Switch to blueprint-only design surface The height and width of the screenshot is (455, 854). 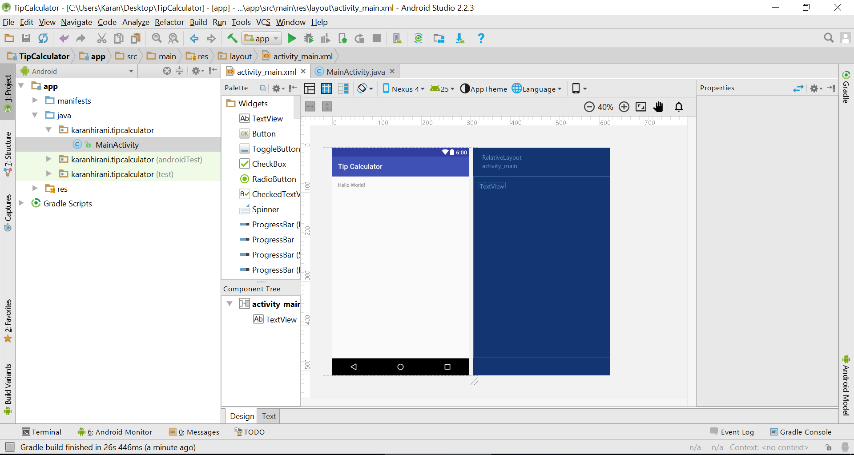click(x=326, y=89)
